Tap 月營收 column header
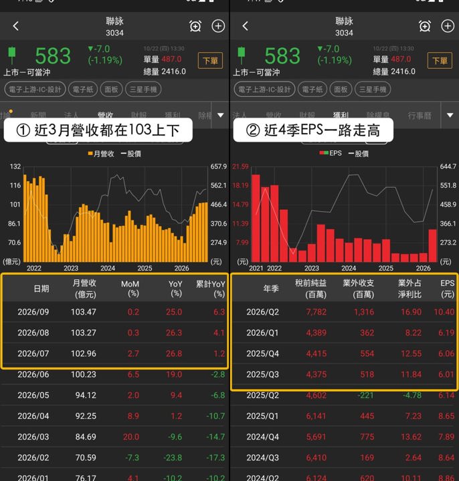This screenshot has height=481, width=459. (84, 289)
